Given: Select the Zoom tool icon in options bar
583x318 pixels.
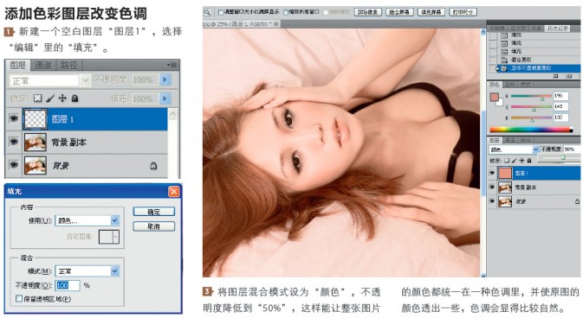Looking at the screenshot, I should 207,13.
